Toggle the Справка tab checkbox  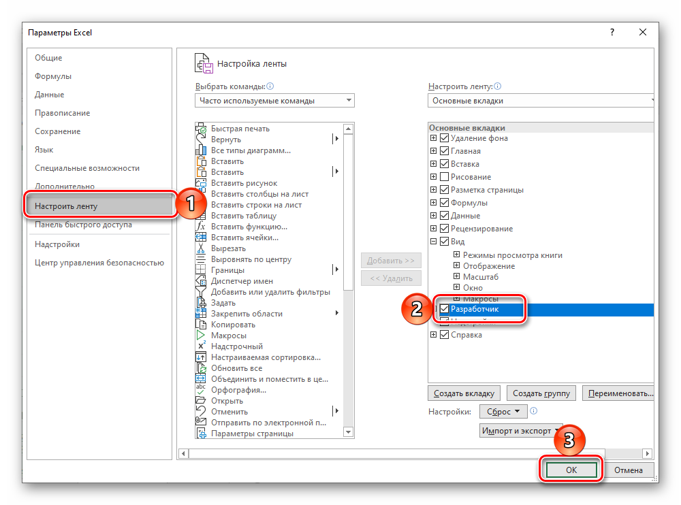click(x=444, y=335)
